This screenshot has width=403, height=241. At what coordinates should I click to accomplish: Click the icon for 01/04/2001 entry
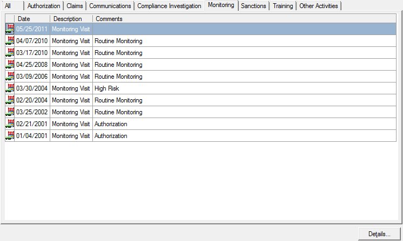[10, 136]
